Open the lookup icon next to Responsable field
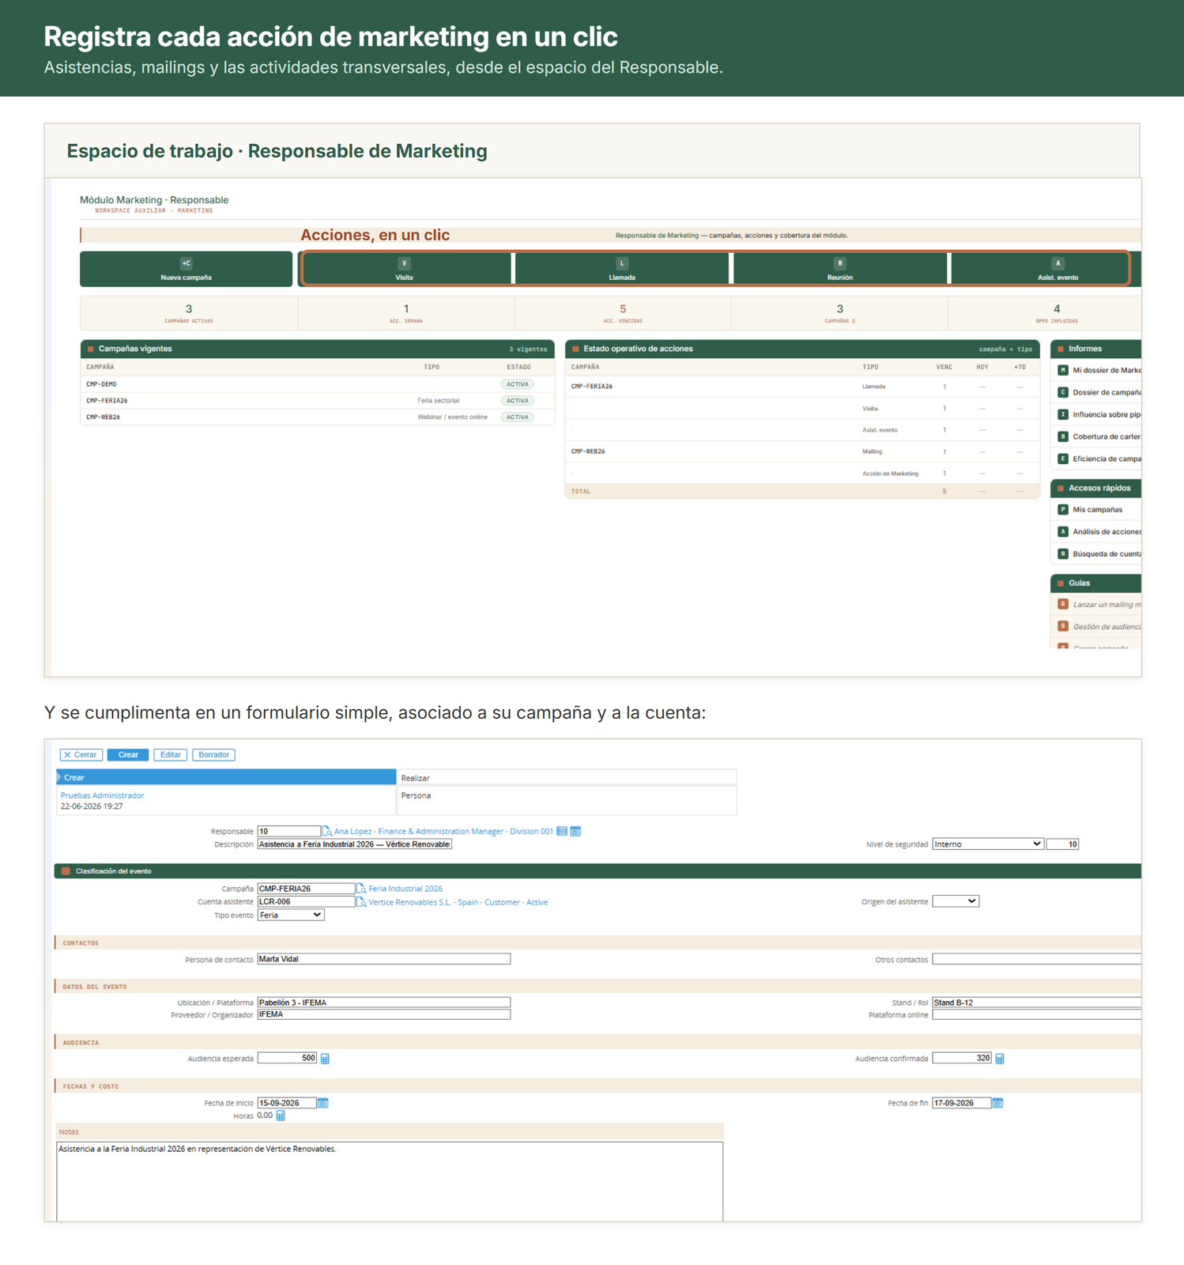The height and width of the screenshot is (1265, 1184). 326,831
